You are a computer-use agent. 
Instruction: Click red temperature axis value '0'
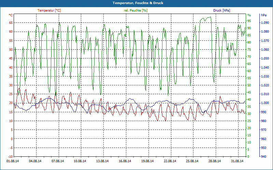tap(12, 139)
